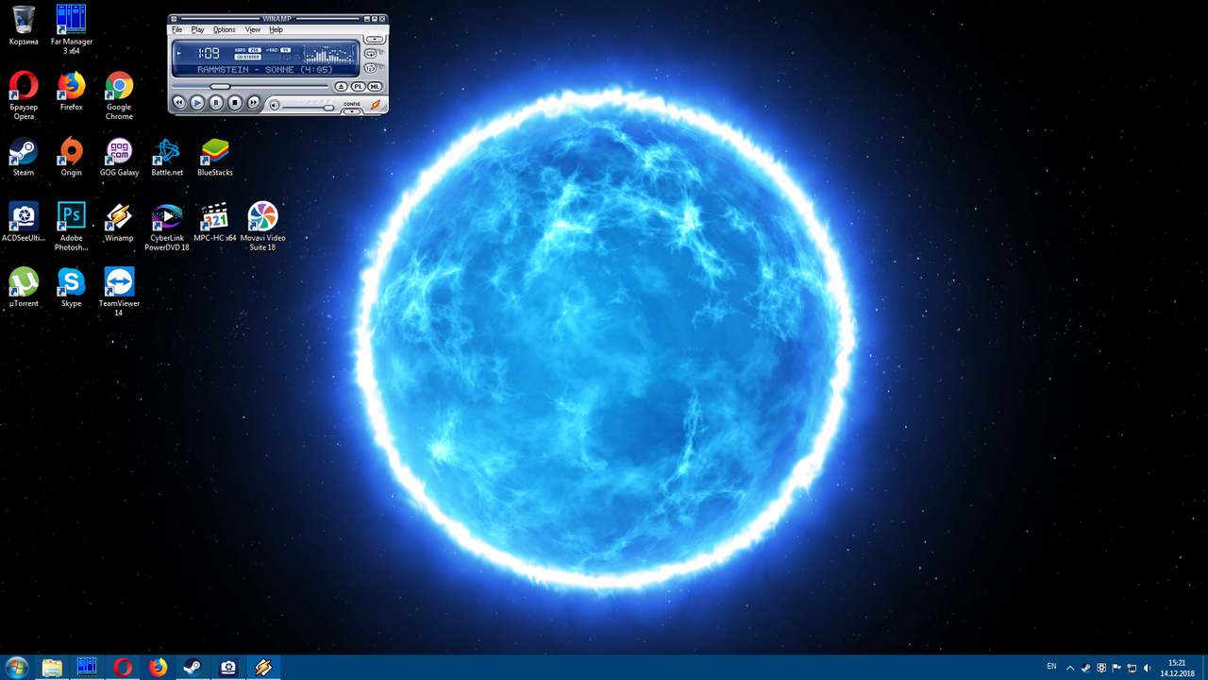
Task: Click Winamp's play button
Action: 197,102
